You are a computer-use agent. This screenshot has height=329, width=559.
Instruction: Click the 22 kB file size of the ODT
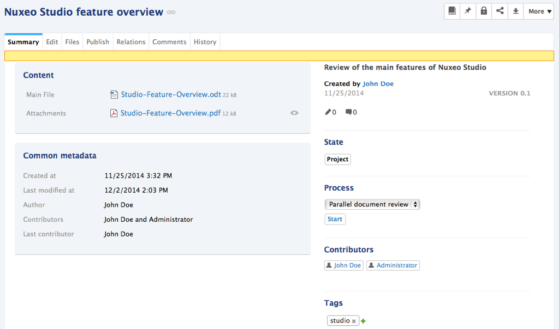point(230,95)
